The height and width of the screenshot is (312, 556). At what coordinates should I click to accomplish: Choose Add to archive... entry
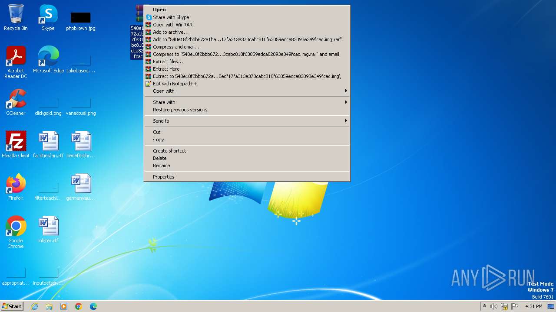coord(247,32)
